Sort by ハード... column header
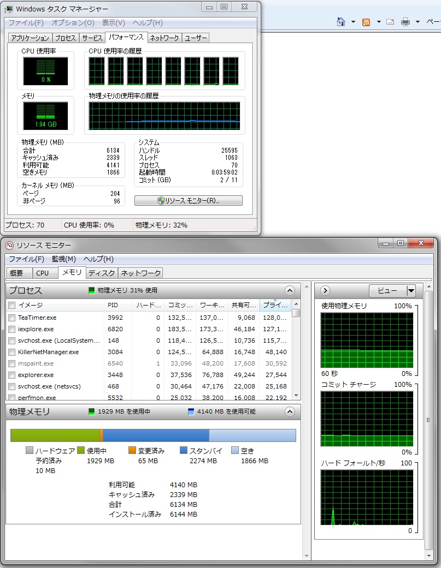 coord(148,306)
